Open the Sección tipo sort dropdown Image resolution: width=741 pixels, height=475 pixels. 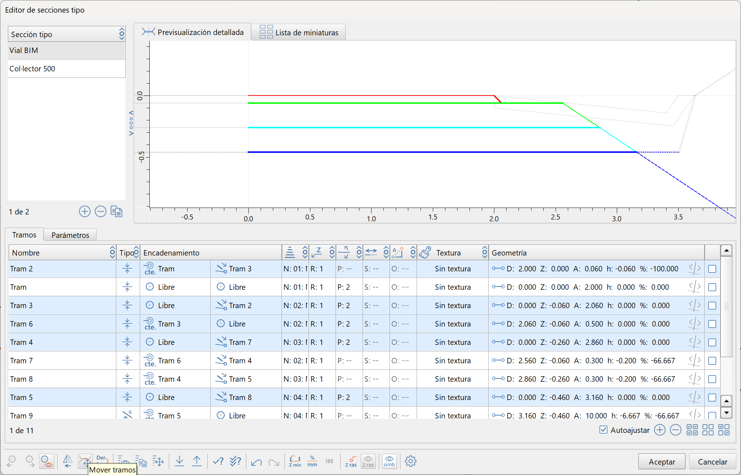pyautogui.click(x=122, y=34)
